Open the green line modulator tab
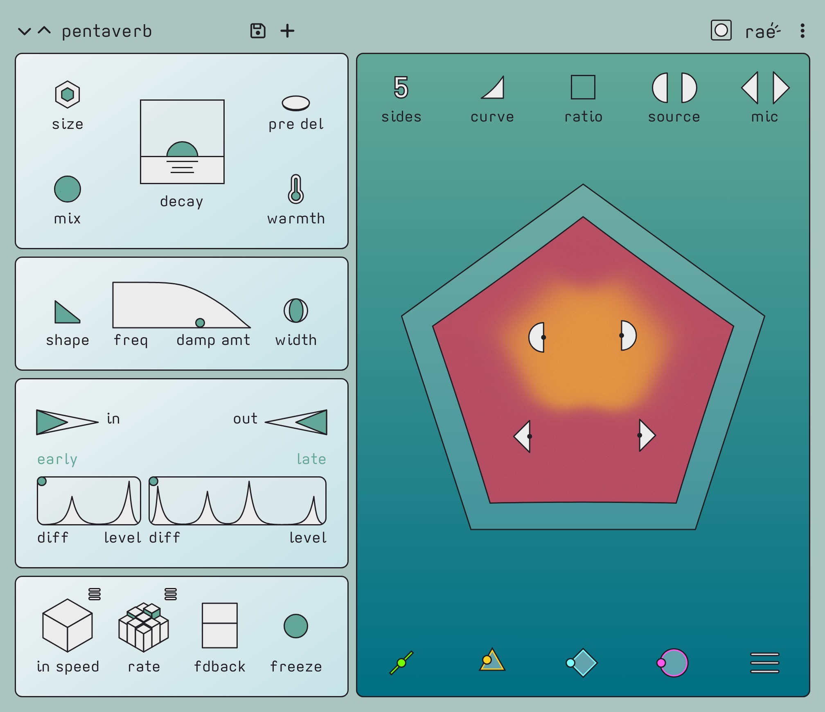 click(401, 663)
